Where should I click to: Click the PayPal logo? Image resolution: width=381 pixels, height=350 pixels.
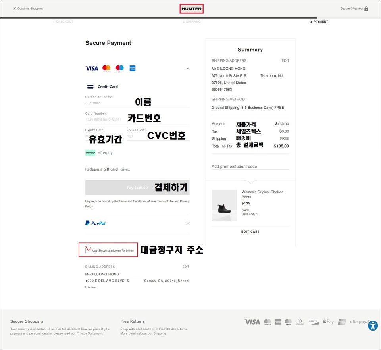coord(96,223)
